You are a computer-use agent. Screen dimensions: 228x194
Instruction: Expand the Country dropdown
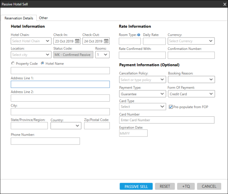pos(78,126)
